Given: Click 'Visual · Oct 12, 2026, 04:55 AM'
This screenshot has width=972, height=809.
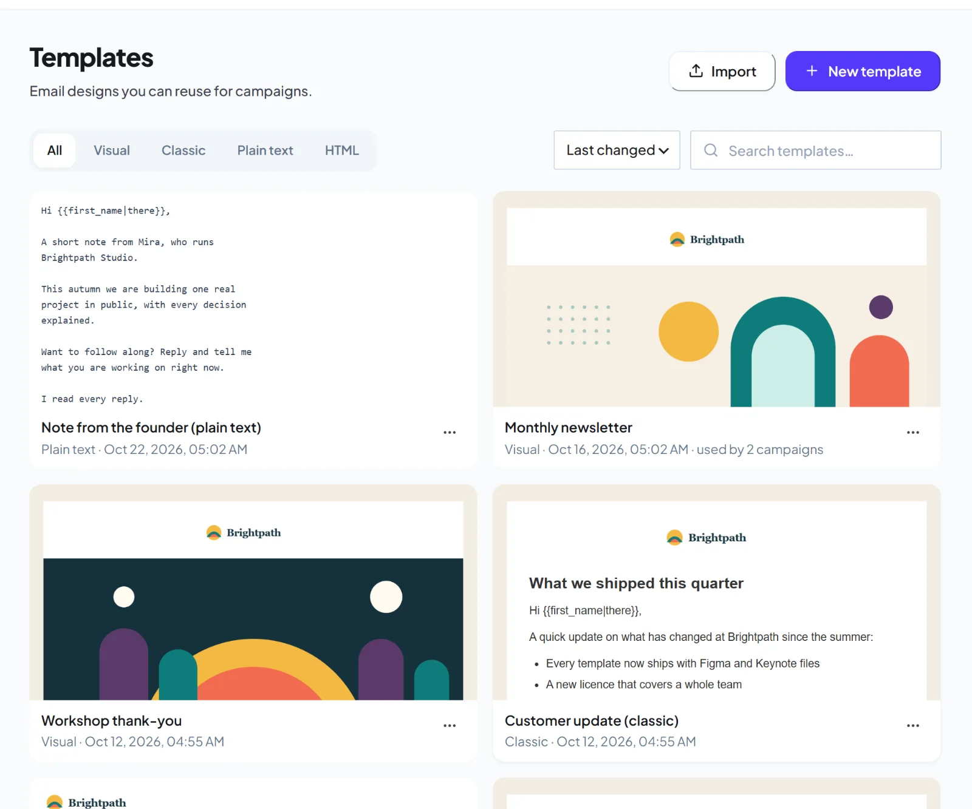Looking at the screenshot, I should coord(133,742).
